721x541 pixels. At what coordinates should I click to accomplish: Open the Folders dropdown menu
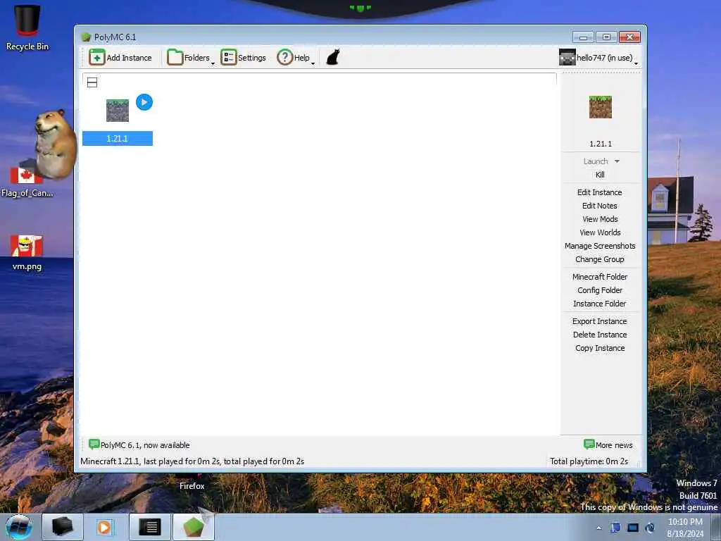[x=191, y=58]
